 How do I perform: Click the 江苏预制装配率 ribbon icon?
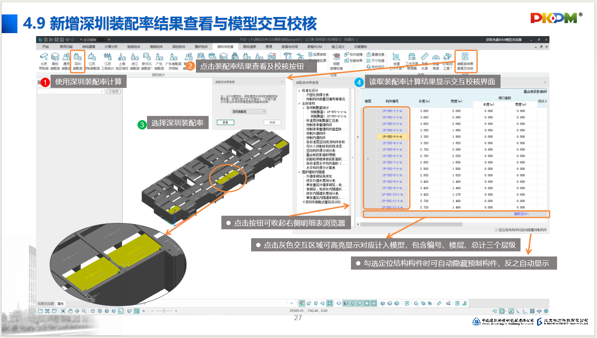tap(92, 61)
